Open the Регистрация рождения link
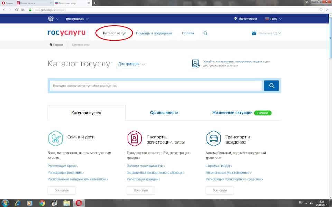 click(x=66, y=172)
